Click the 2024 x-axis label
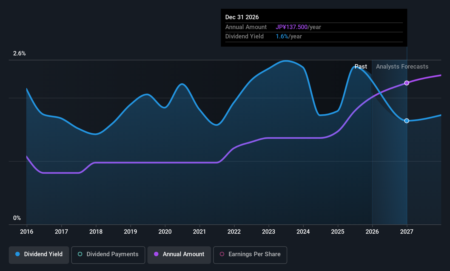 [x=303, y=232]
